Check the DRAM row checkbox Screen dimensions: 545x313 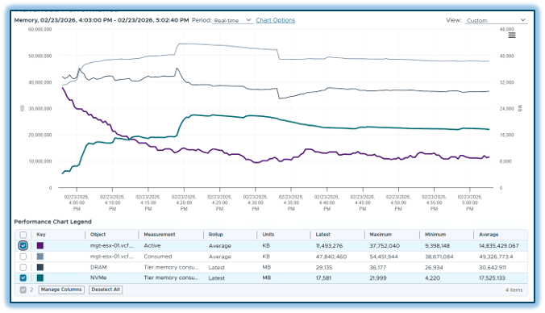tap(23, 268)
